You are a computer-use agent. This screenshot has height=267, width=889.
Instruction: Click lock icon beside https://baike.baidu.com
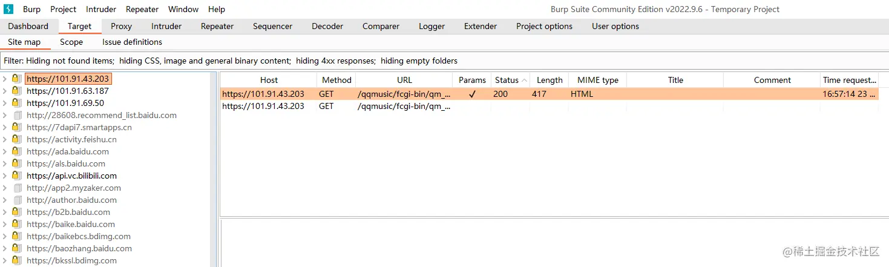[x=16, y=224]
